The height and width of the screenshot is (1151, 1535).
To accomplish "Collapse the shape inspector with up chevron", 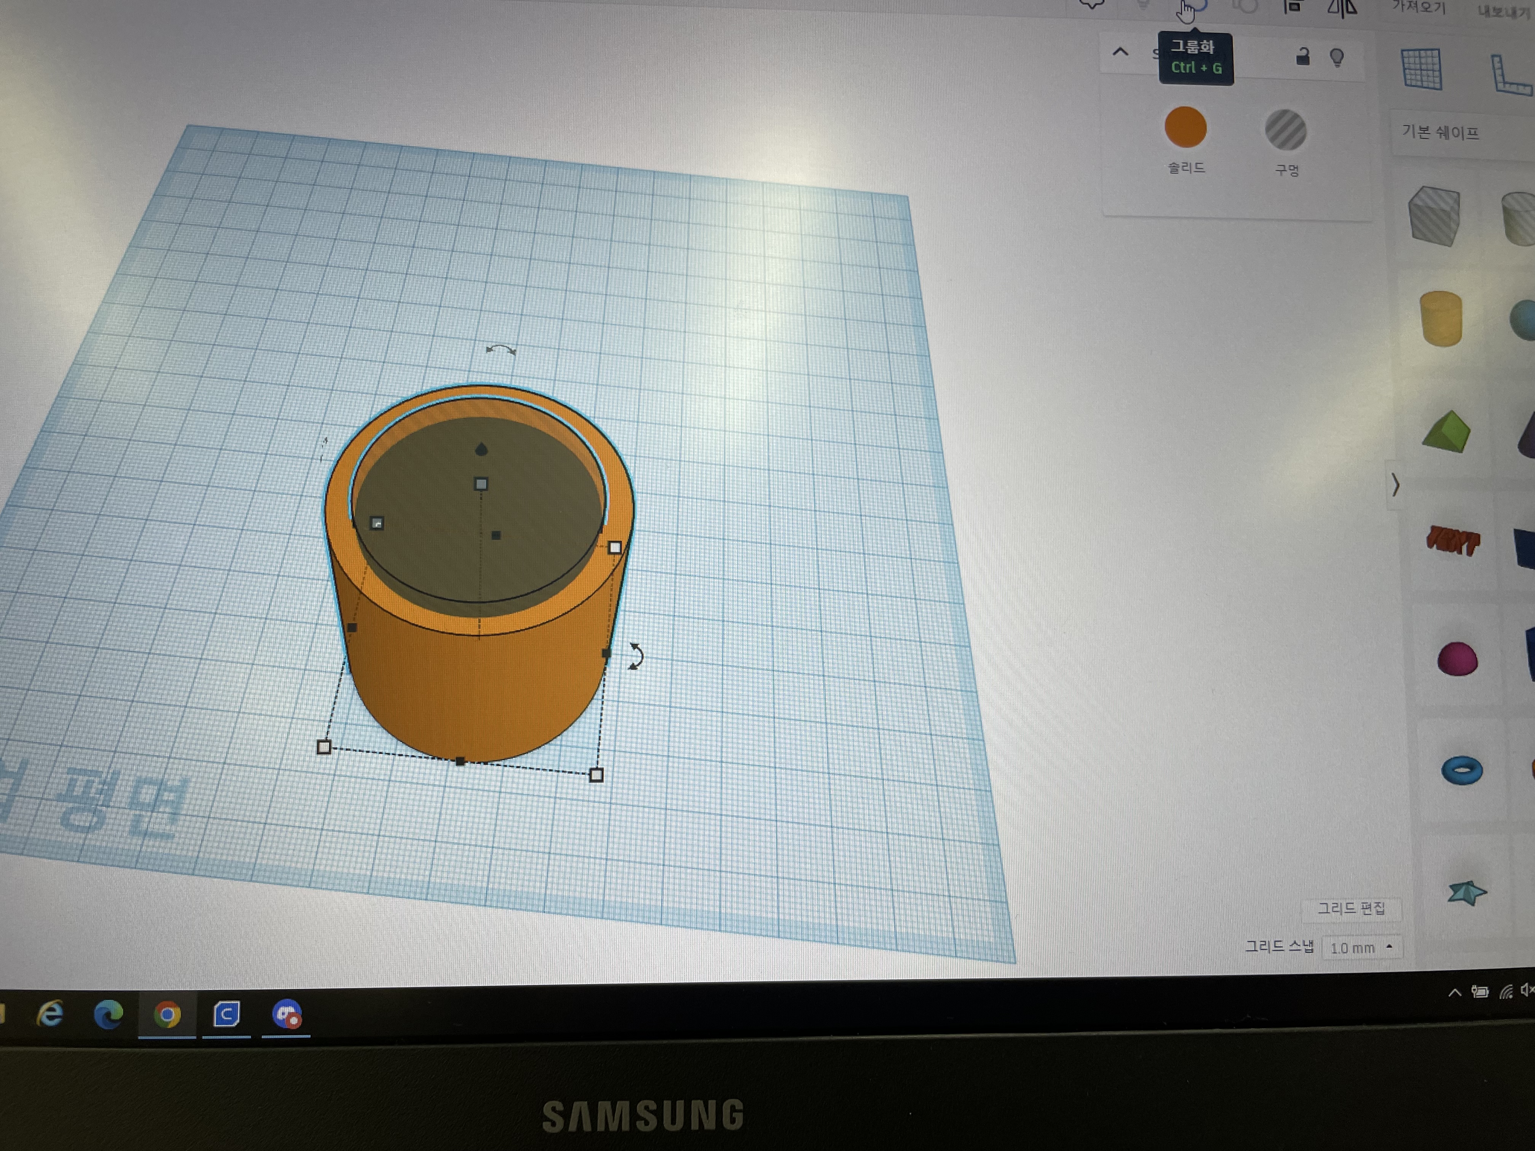I will tap(1120, 52).
